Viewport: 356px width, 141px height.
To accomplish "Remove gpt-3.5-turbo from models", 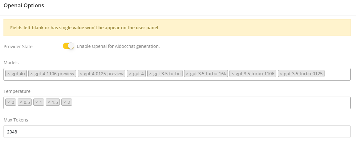I will point(150,74).
